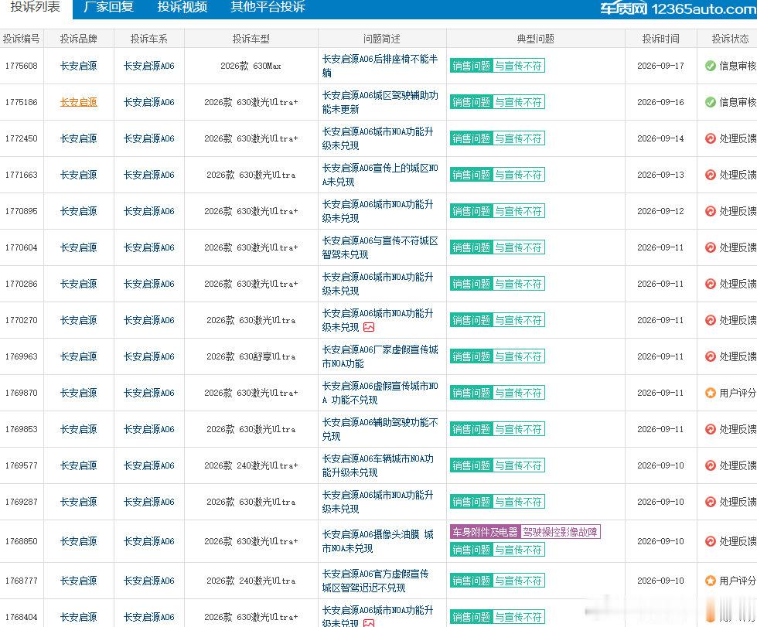Click 与宣传不符 tag in row 1770604
Viewport: 757px width, 627px height.
(519, 247)
